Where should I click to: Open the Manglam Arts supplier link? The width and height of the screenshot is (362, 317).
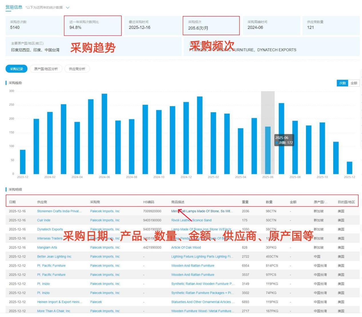(47, 247)
